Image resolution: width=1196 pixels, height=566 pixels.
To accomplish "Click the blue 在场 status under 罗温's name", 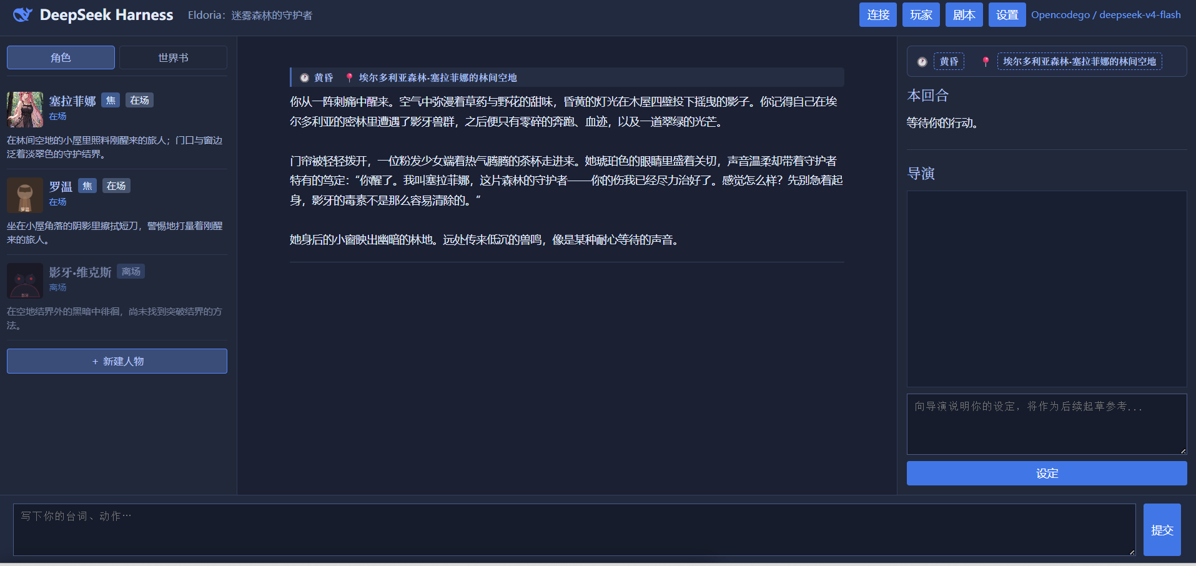I will click(x=57, y=202).
